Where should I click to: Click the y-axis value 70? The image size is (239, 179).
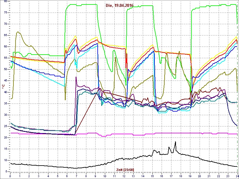[x=5, y=24]
